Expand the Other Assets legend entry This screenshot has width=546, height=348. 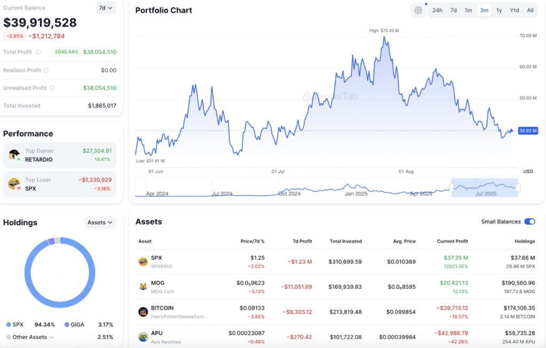[x=52, y=337]
